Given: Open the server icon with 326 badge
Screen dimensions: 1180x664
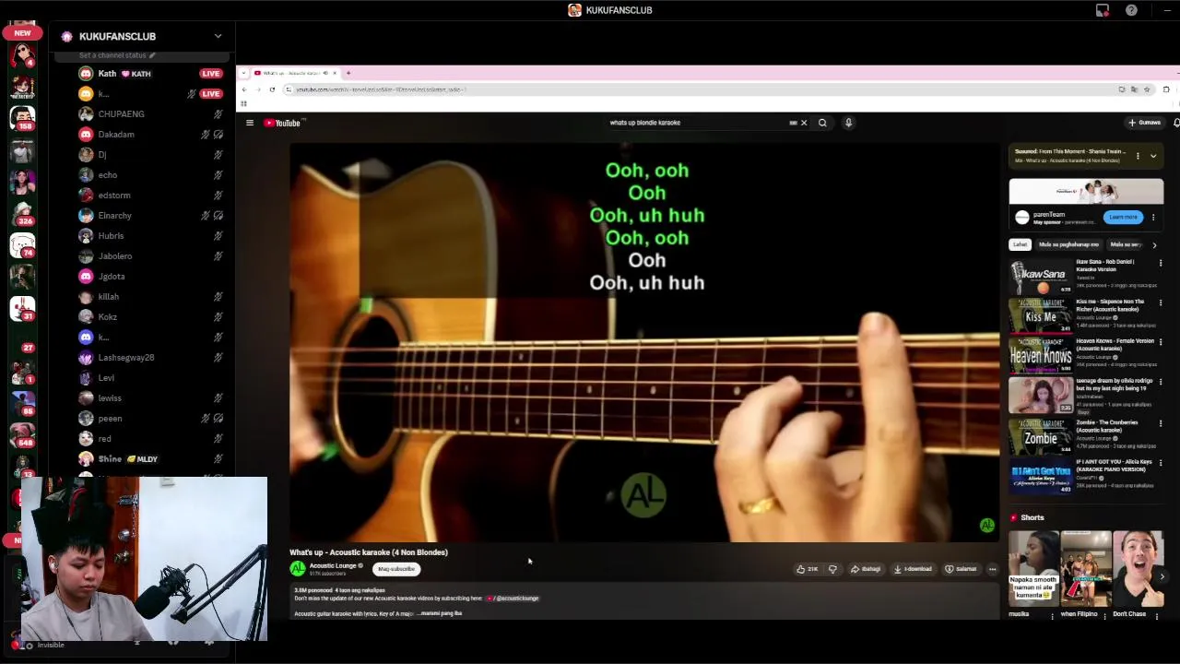Looking at the screenshot, I should [22, 213].
